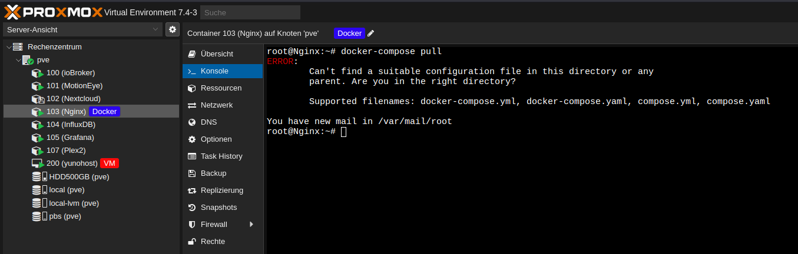Collapse the pve node expander
798x254 pixels.
(x=18, y=60)
